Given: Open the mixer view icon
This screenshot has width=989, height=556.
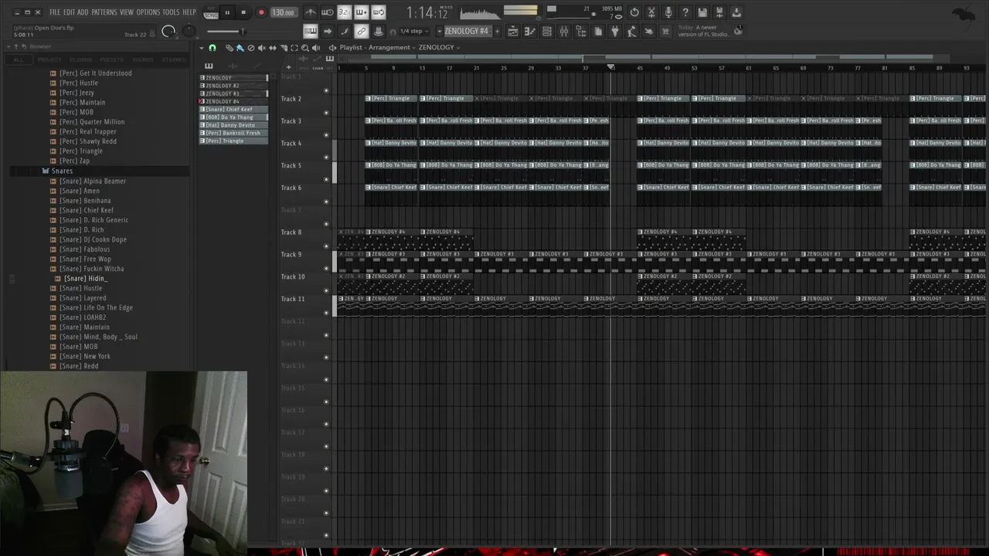Looking at the screenshot, I should click(x=564, y=32).
